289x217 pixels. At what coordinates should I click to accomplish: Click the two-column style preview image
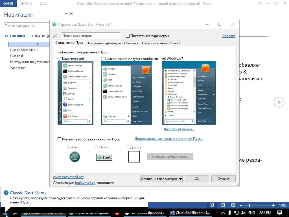click(126, 93)
